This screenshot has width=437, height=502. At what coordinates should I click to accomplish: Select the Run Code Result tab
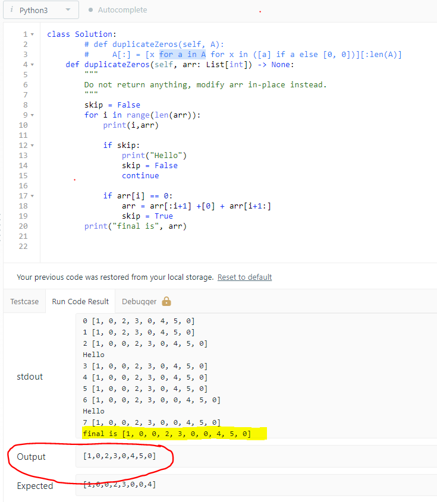click(80, 301)
